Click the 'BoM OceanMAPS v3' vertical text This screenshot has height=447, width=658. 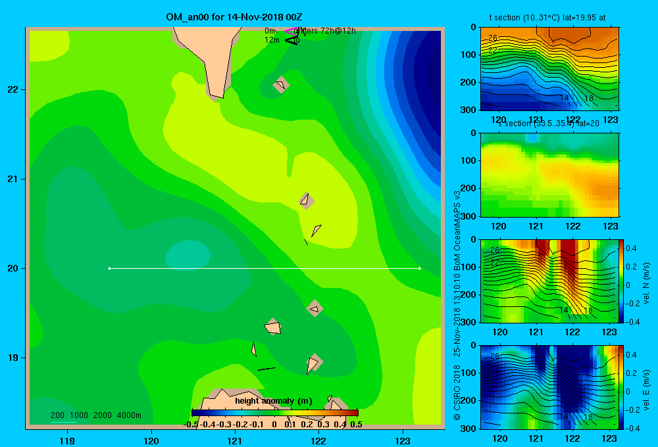click(x=457, y=231)
